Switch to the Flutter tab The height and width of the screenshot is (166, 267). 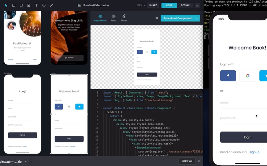[x=124, y=18]
